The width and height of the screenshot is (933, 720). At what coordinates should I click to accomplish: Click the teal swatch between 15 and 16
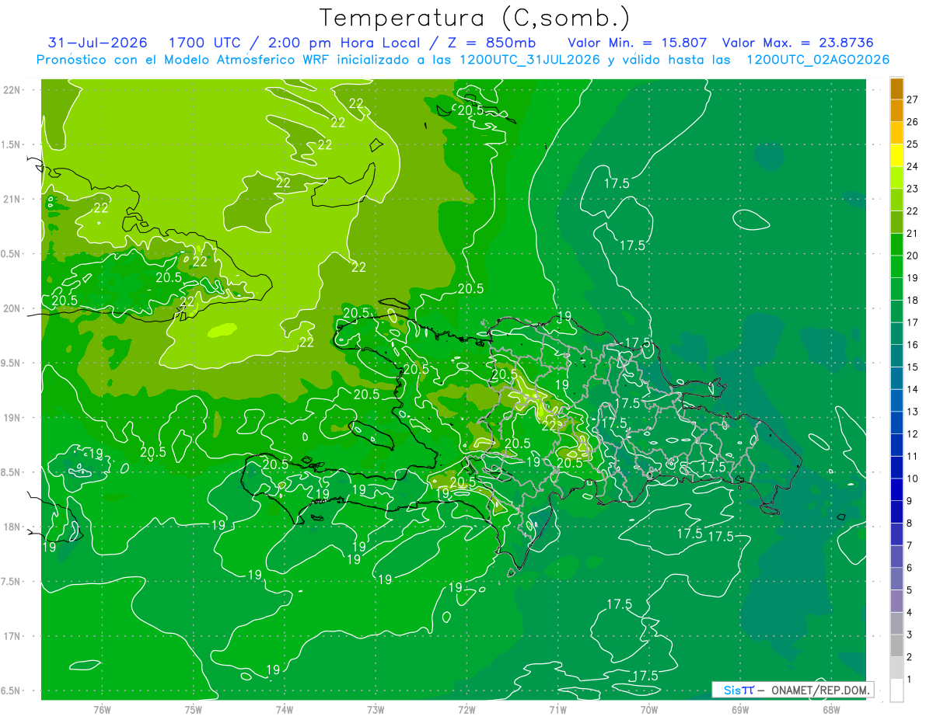[896, 356]
